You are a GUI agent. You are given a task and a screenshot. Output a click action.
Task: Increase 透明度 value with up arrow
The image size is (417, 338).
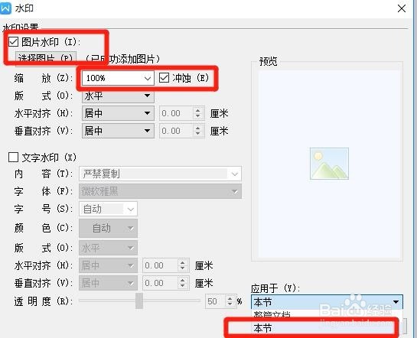[x=230, y=298]
